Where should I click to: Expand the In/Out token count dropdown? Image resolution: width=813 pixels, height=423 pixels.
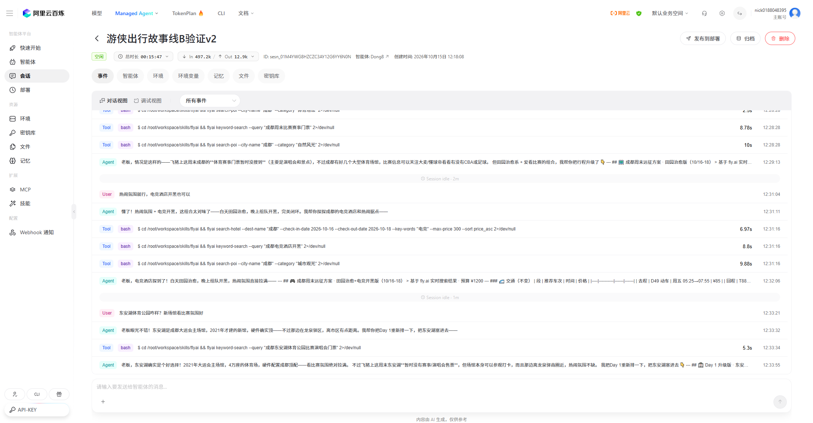point(218,57)
